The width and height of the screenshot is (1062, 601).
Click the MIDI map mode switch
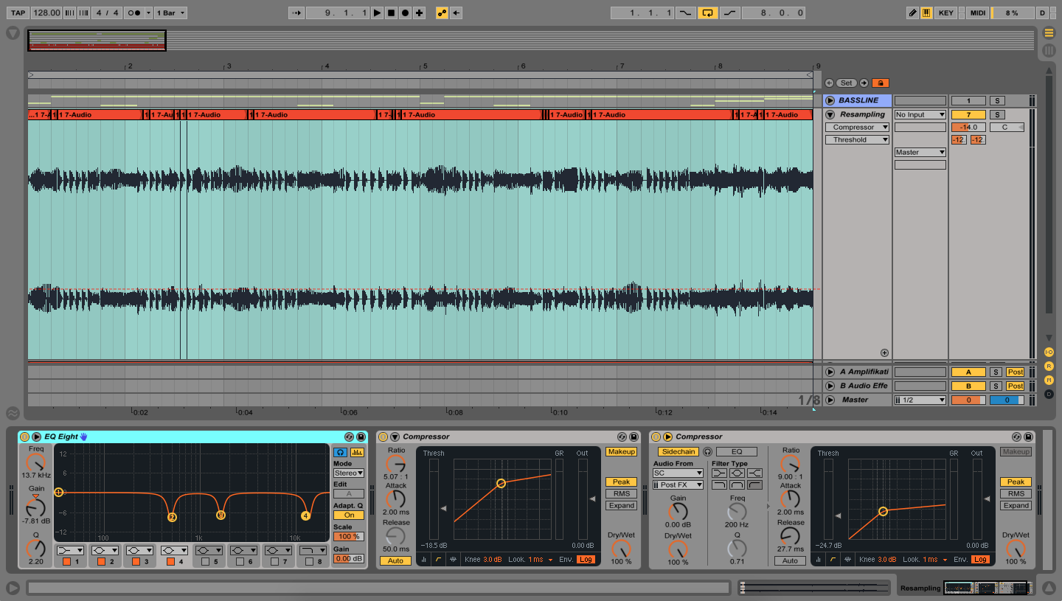(977, 13)
